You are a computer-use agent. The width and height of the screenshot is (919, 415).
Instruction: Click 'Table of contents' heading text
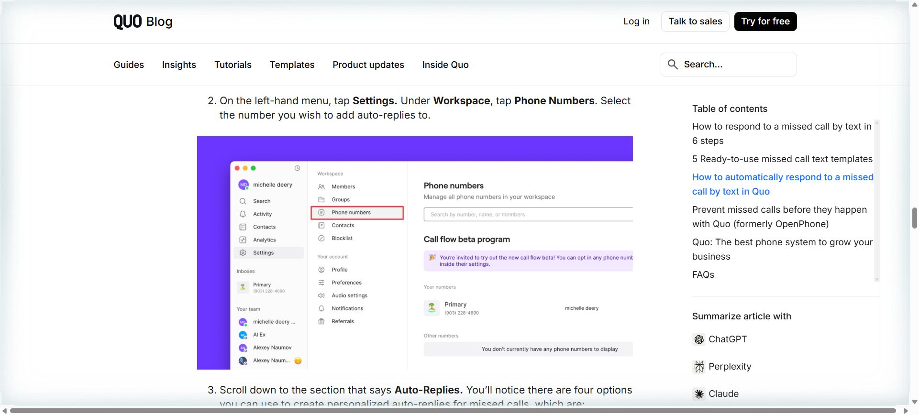[x=730, y=109]
